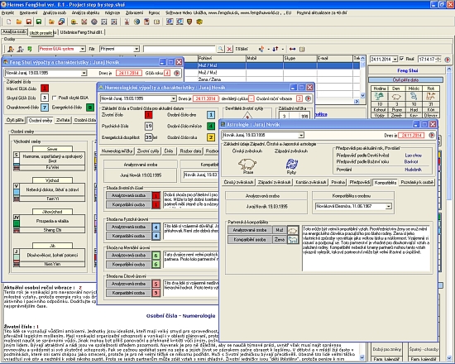Click the yellow Osobní číslo roku swatch
The height and width of the screenshot is (364, 455).
tap(211, 137)
